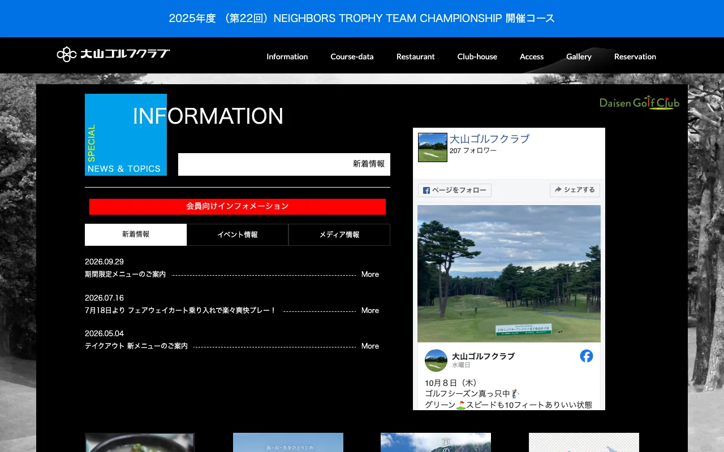724x452 pixels.
Task: Click the white 新着情報 heading bar
Action: [284, 164]
